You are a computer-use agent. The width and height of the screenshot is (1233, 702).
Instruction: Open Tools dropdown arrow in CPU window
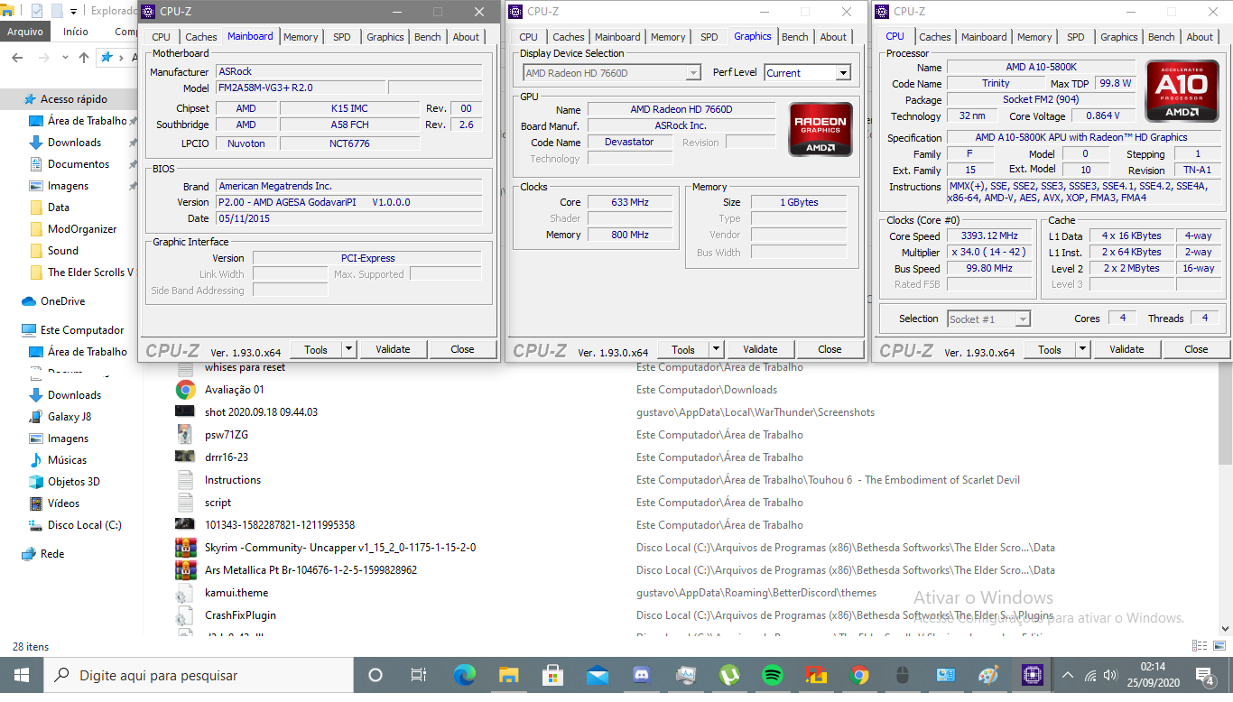click(1082, 349)
